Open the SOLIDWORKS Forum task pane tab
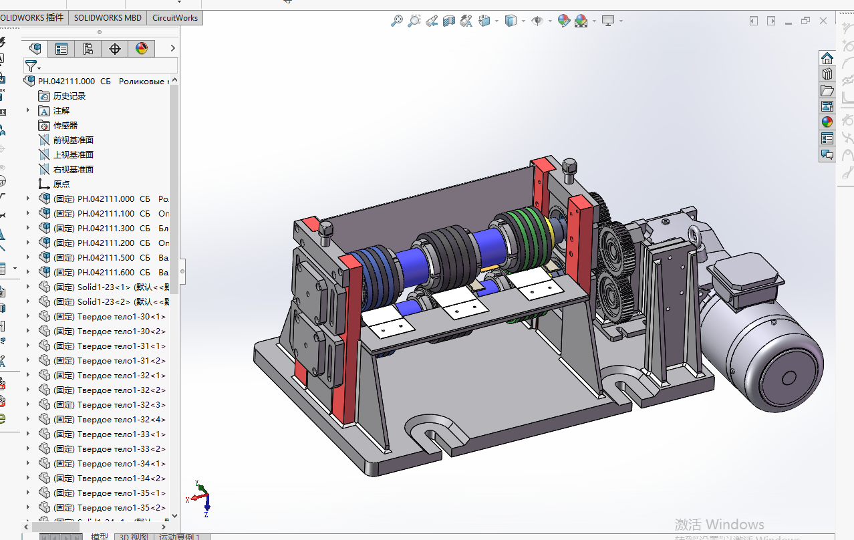This screenshot has height=540, width=854. click(x=827, y=154)
